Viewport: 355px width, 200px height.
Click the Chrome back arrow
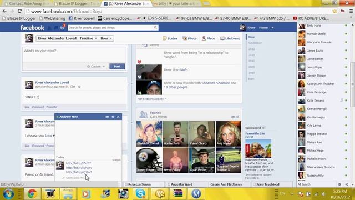pyautogui.click(x=4, y=11)
